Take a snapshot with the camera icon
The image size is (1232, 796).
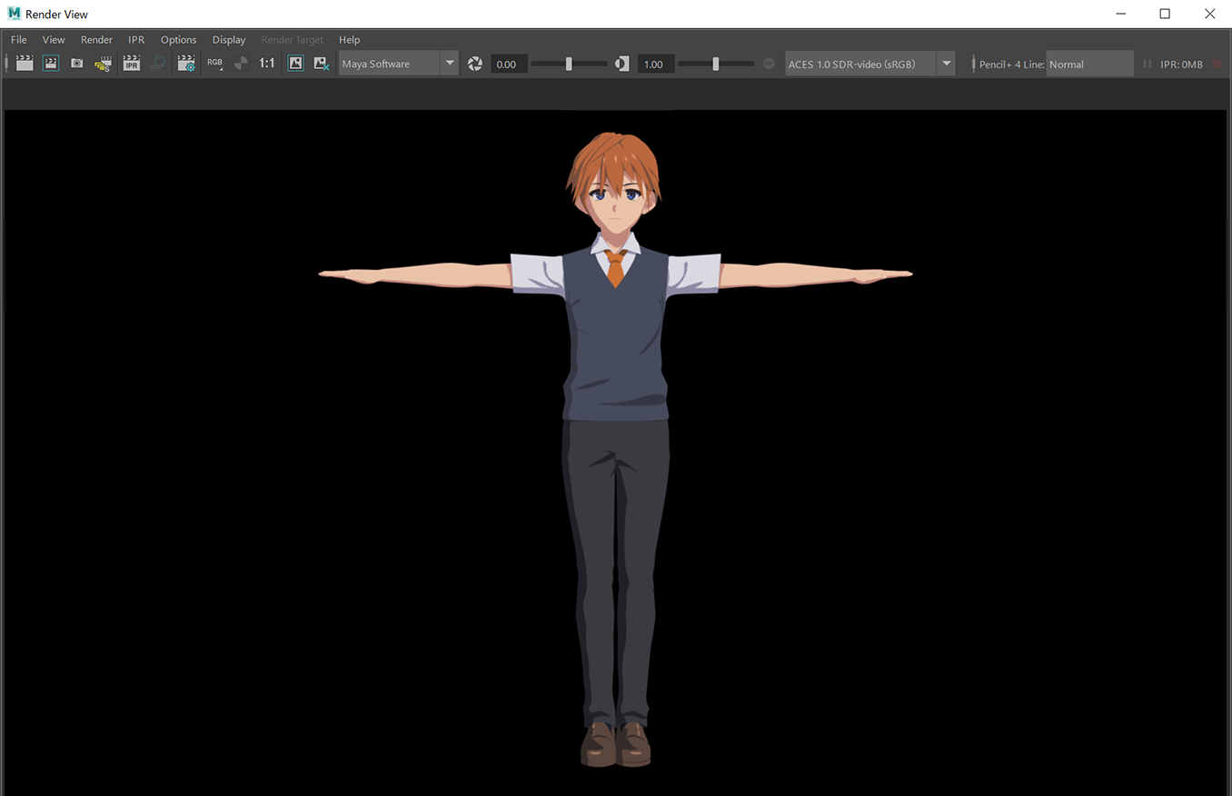pyautogui.click(x=77, y=64)
